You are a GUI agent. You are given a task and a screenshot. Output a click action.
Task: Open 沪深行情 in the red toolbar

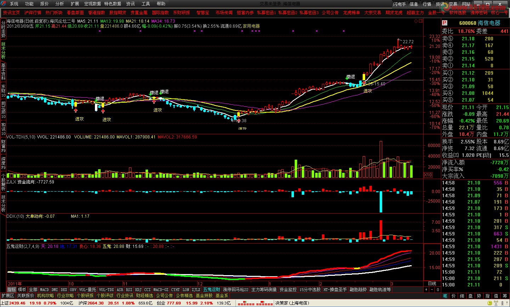pos(33,13)
